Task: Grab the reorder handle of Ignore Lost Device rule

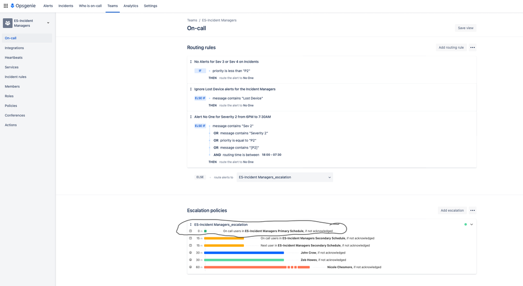Action: [x=191, y=89]
